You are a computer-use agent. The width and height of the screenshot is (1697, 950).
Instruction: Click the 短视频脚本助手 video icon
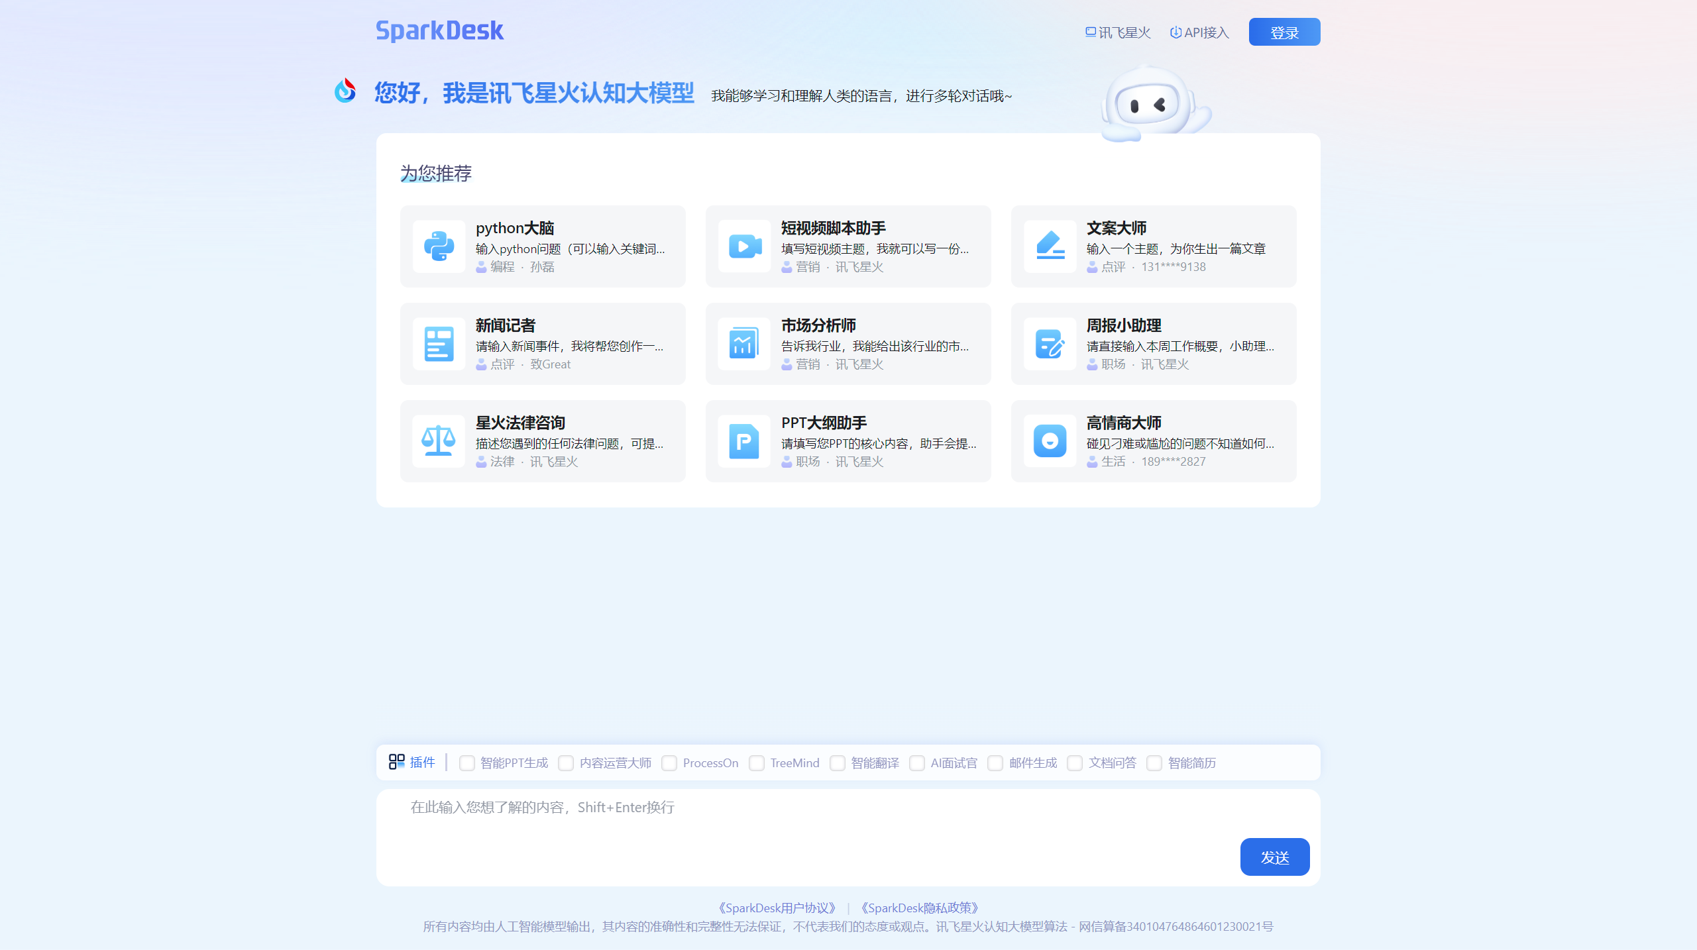743,246
